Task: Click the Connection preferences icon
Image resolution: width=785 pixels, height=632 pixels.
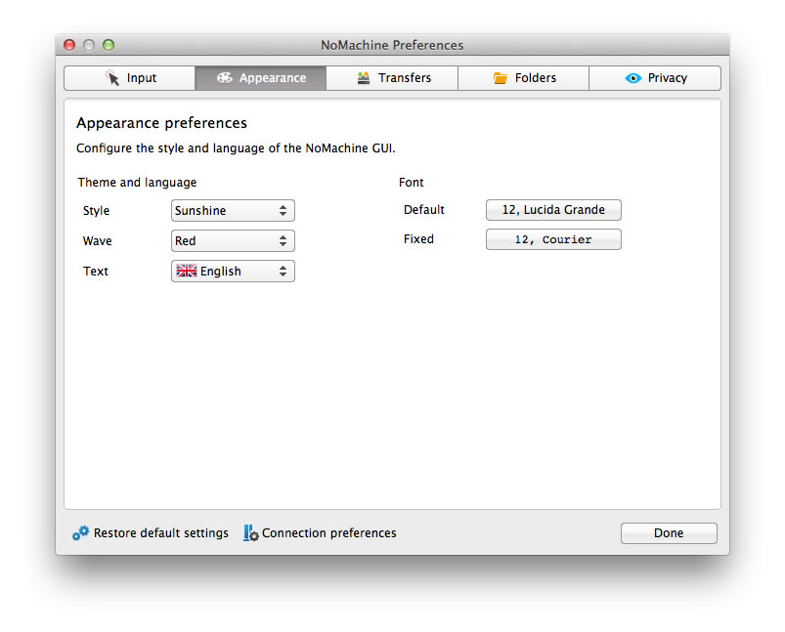Action: pyautogui.click(x=251, y=533)
